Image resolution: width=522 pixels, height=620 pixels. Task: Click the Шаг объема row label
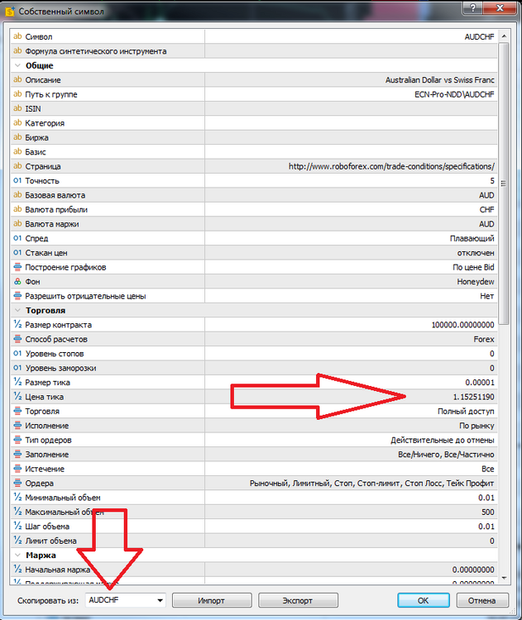click(47, 527)
